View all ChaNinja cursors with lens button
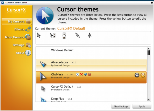 137,75
